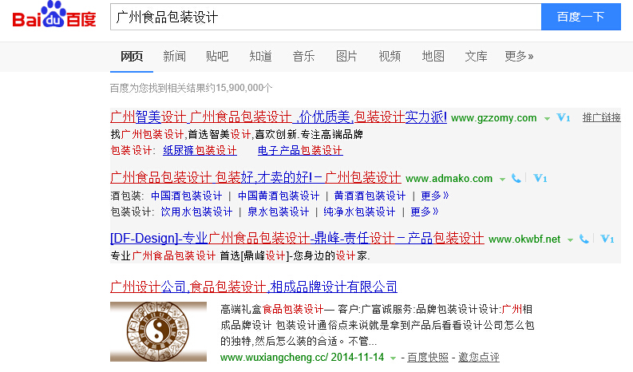Click the V1 badge beside www.gzzomy.com

(x=564, y=118)
